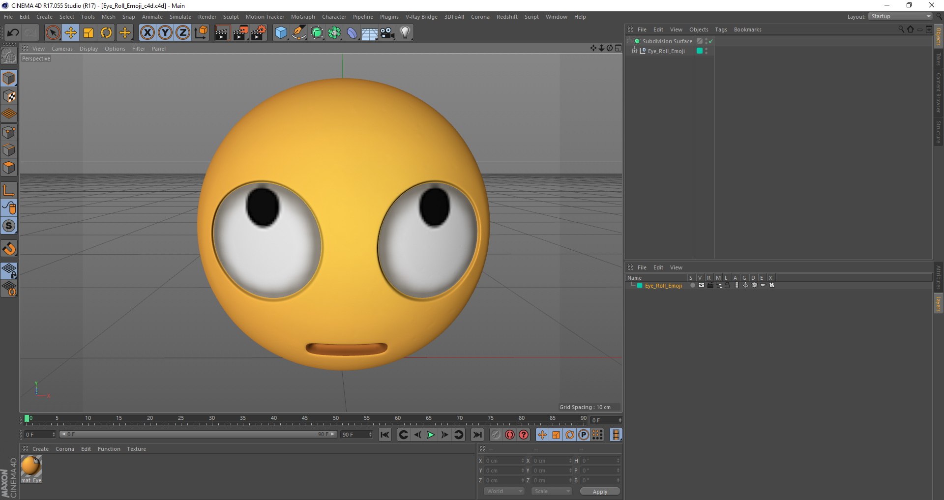The image size is (944, 500).
Task: Add a Cube primitive object
Action: [x=281, y=33]
